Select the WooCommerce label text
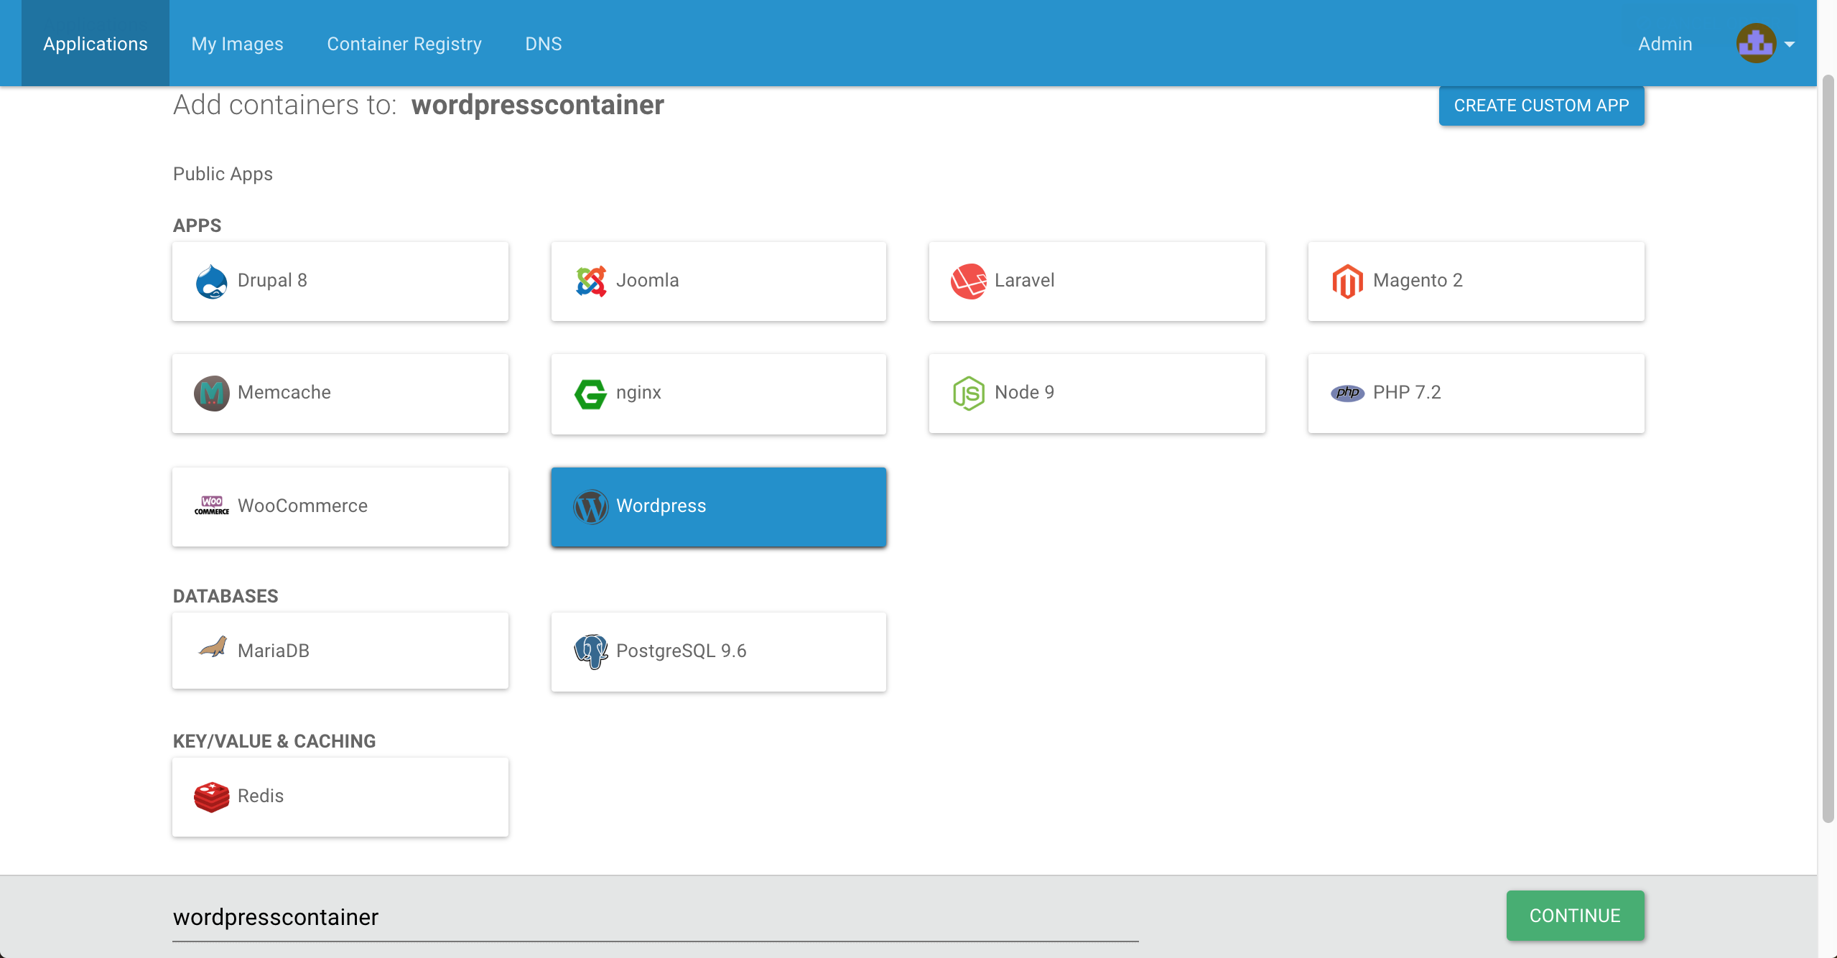Viewport: 1837px width, 958px height. pos(302,506)
